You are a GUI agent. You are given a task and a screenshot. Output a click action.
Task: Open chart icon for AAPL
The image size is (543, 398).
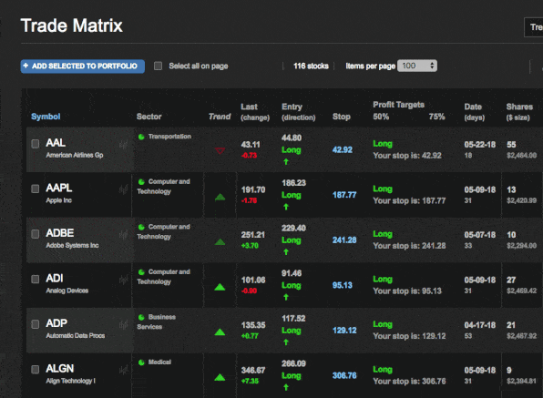(123, 189)
